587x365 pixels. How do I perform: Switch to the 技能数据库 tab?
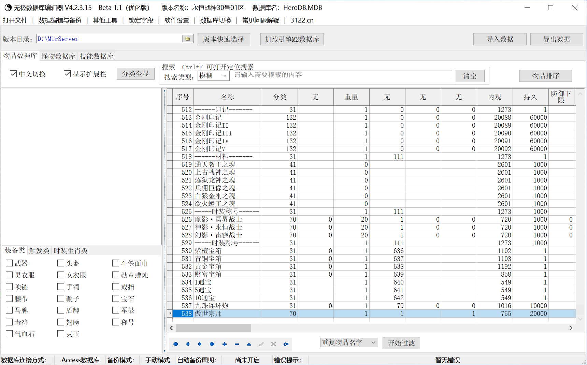click(x=97, y=56)
